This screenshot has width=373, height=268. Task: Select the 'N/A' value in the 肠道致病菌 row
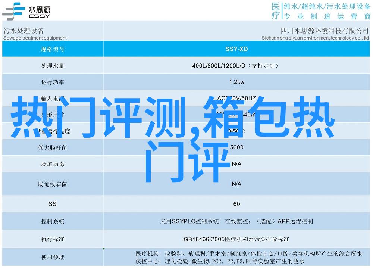(236, 184)
